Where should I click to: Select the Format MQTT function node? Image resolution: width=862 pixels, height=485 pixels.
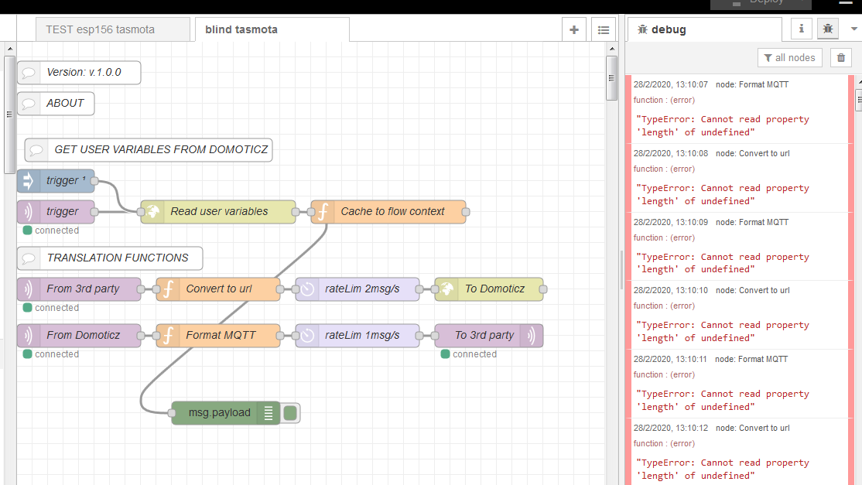pyautogui.click(x=217, y=335)
